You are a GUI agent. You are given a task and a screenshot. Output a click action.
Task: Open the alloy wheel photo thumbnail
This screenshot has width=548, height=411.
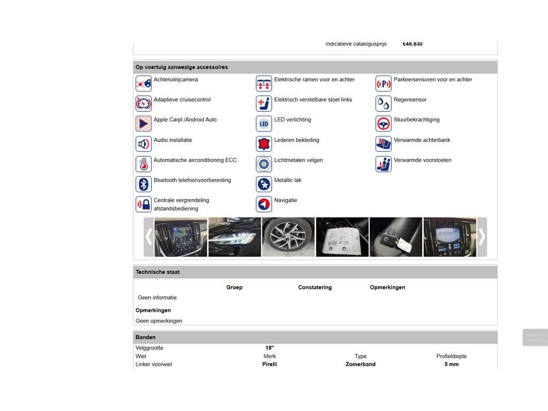coord(288,237)
